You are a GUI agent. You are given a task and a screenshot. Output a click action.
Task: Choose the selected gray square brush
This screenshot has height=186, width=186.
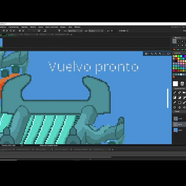(174, 41)
